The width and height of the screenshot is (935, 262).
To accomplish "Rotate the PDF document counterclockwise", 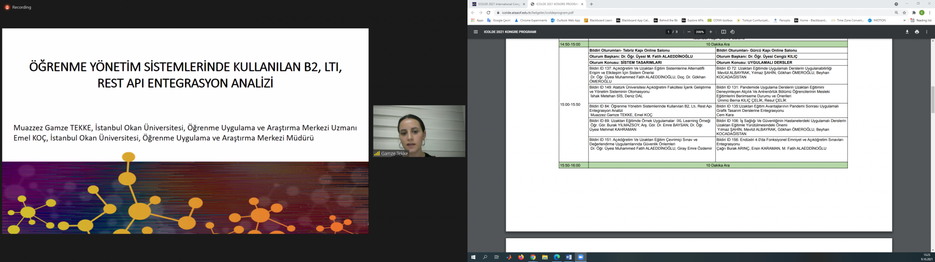I will pyautogui.click(x=733, y=32).
